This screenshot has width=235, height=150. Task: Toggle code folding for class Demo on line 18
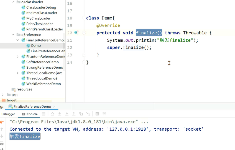[84, 18]
